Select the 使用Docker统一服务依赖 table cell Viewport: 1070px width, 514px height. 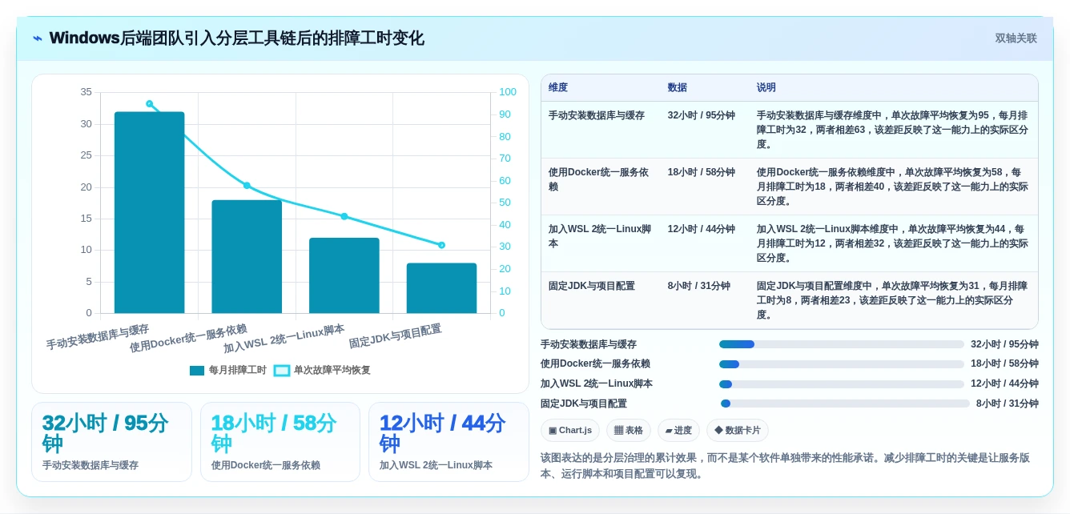tap(601, 187)
